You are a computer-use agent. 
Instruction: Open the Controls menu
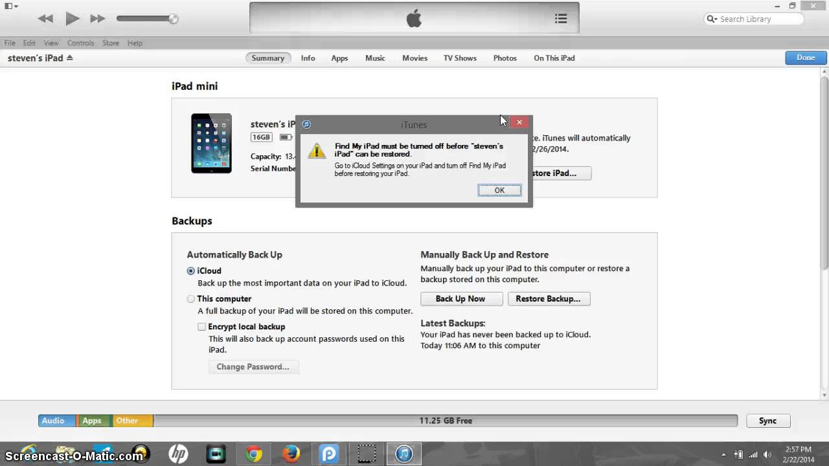80,43
